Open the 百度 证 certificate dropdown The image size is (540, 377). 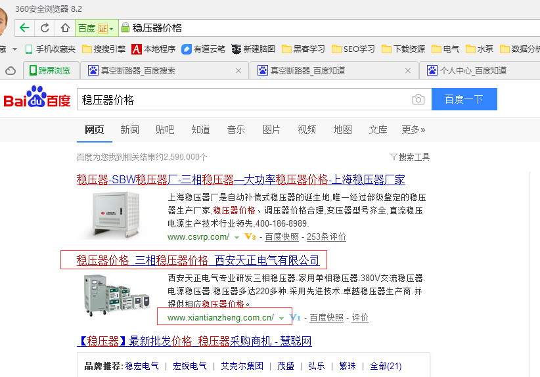(97, 28)
